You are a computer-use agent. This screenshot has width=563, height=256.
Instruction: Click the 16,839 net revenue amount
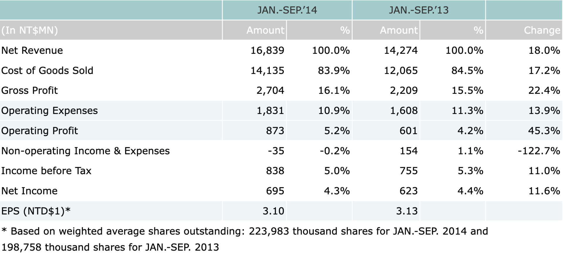(x=267, y=51)
